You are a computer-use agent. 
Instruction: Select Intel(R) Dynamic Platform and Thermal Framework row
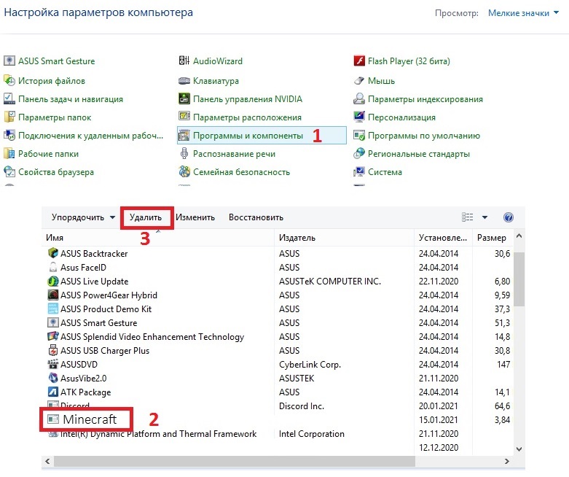point(278,434)
